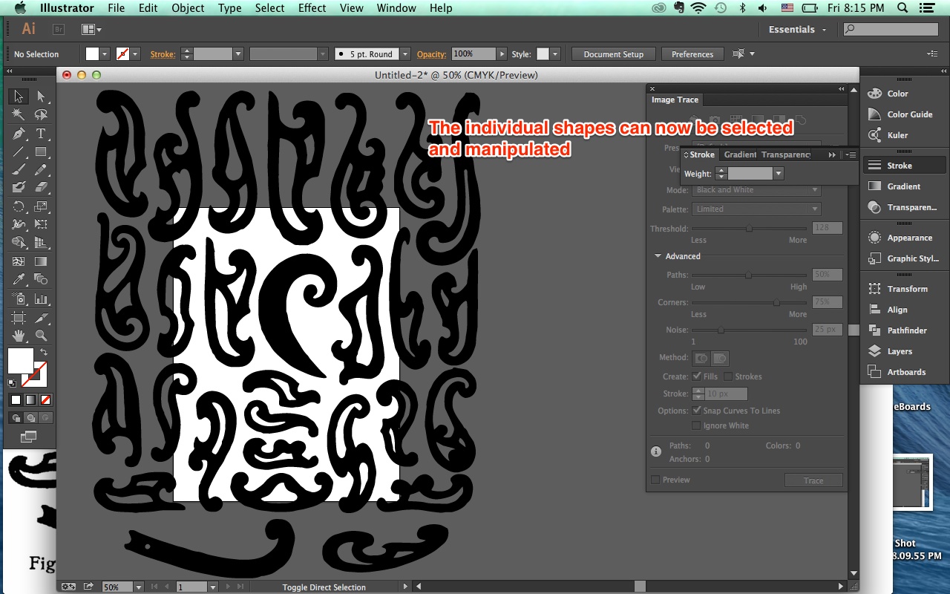Image resolution: width=950 pixels, height=594 pixels.
Task: Select the Column Graph tool
Action: click(41, 299)
